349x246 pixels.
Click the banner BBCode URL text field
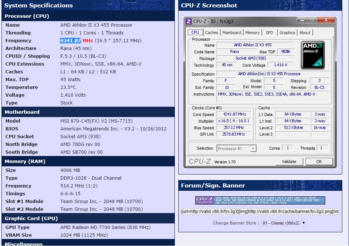(x=260, y=212)
